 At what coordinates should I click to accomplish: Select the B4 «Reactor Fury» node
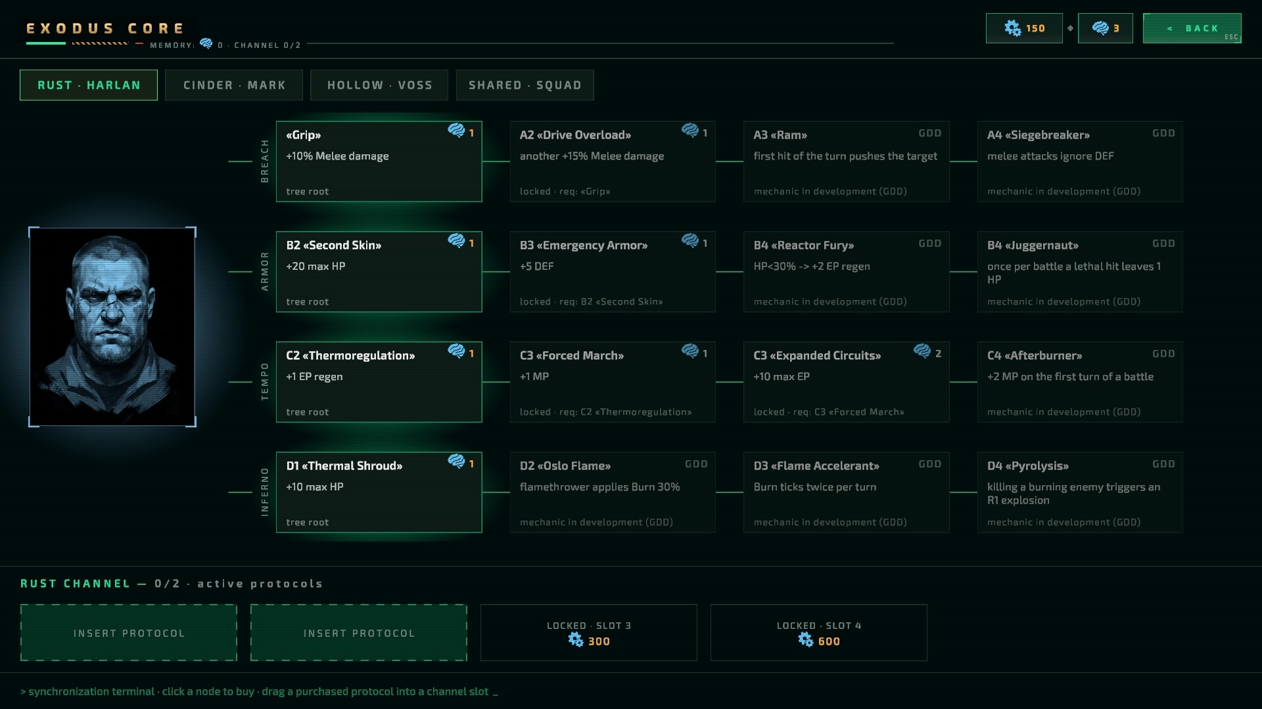pyautogui.click(x=847, y=272)
